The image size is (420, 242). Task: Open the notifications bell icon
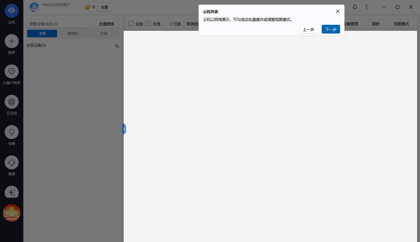click(x=355, y=7)
